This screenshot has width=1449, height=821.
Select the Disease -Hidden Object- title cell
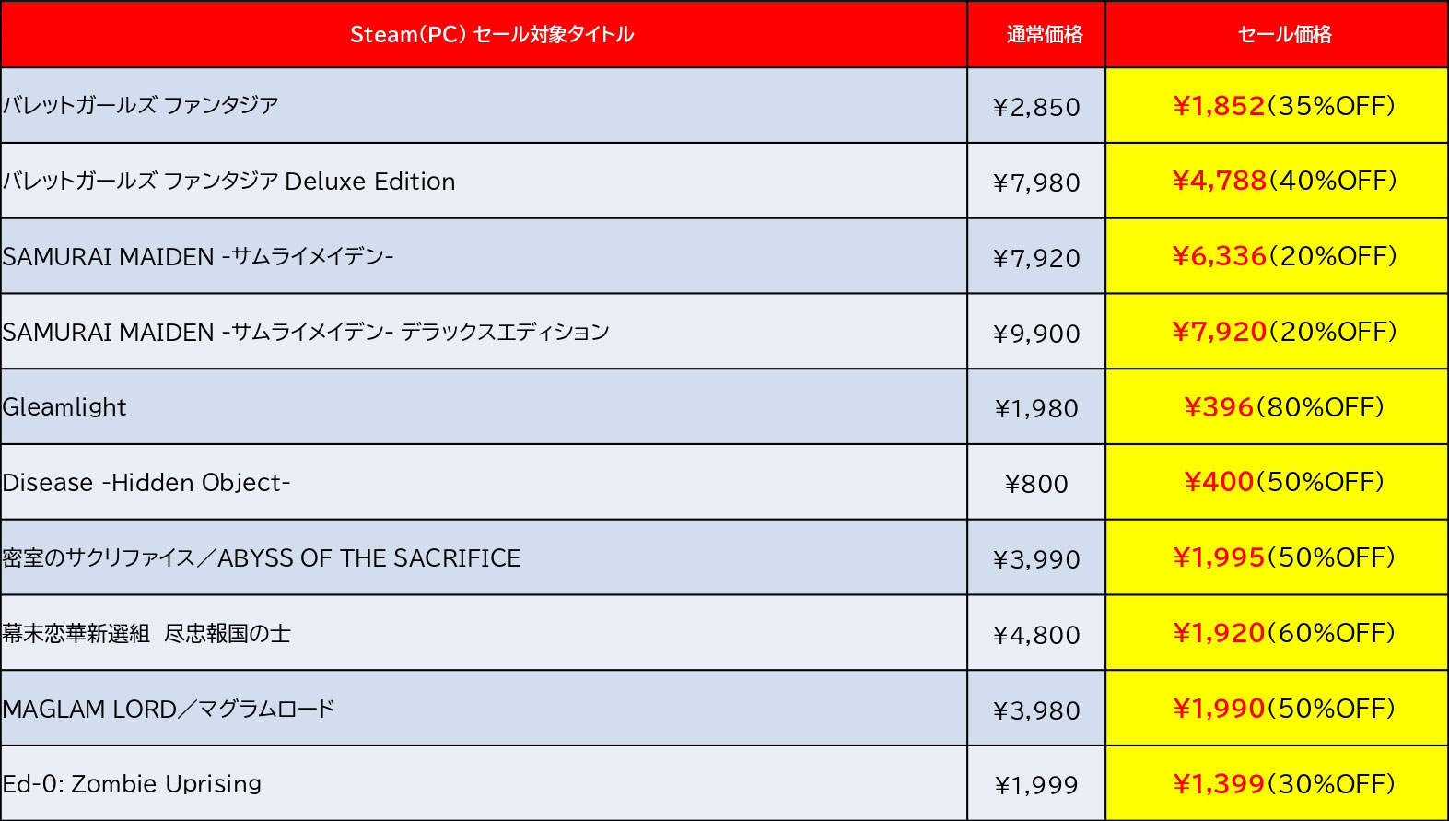click(x=484, y=482)
